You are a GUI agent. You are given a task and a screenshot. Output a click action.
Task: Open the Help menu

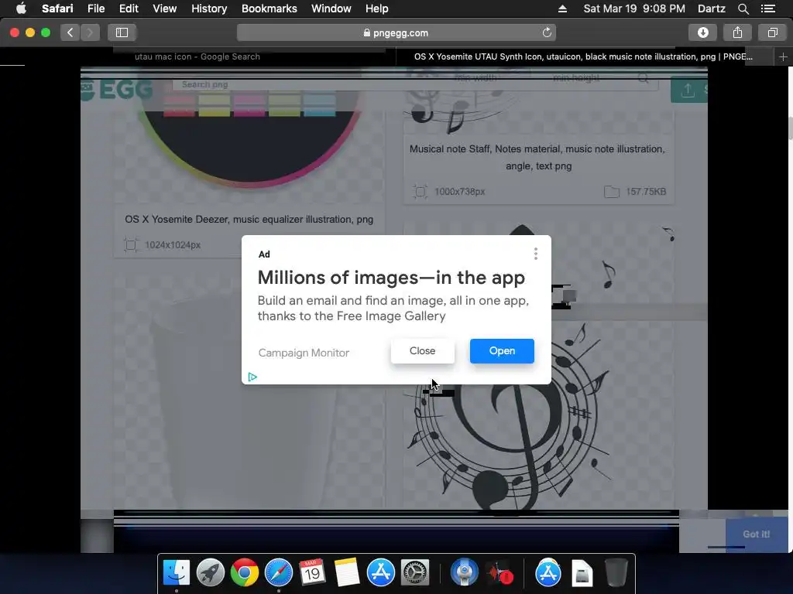click(377, 9)
